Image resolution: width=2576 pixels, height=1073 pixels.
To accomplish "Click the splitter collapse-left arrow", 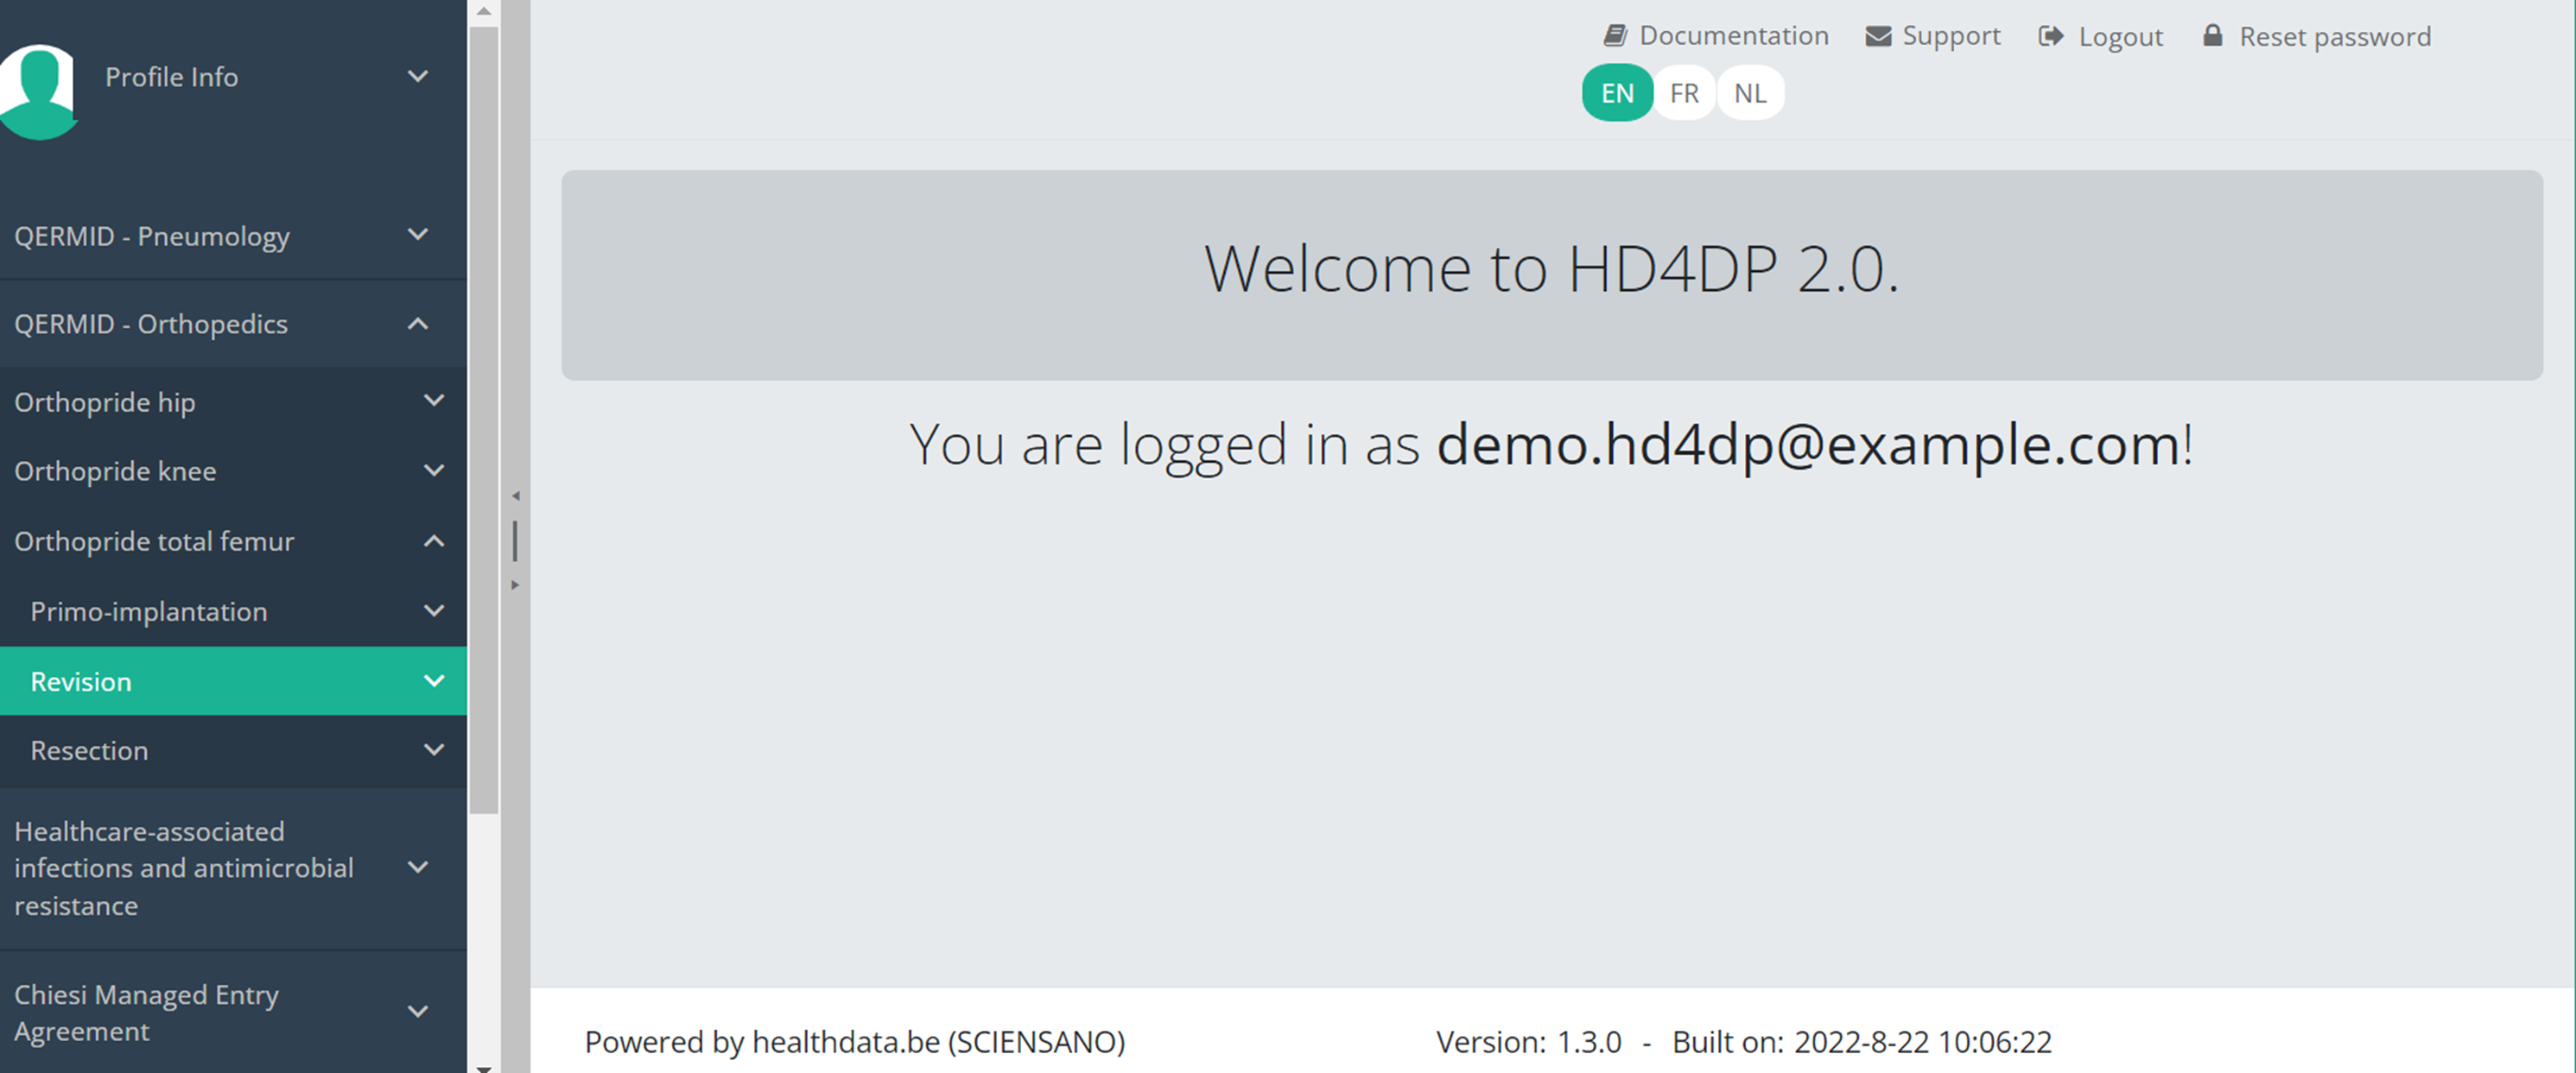I will pyautogui.click(x=516, y=495).
